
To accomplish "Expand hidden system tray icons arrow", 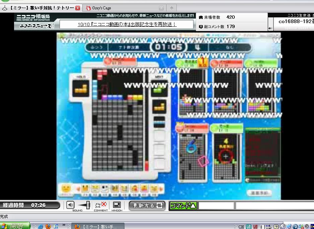I will tap(283, 226).
